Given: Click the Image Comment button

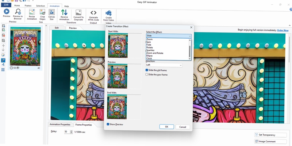Looking at the screenshot, I should point(270,141).
